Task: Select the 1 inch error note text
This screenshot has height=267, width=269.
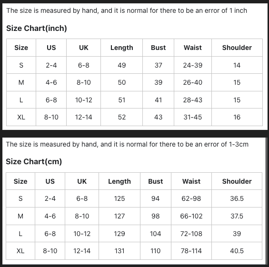Action: [127, 10]
